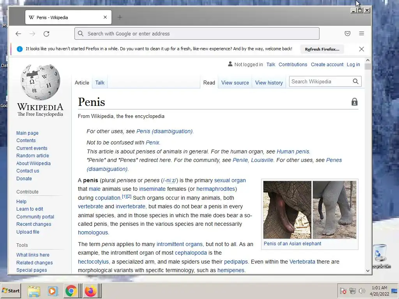Select the Read tab
399x299 pixels.
pos(209,83)
